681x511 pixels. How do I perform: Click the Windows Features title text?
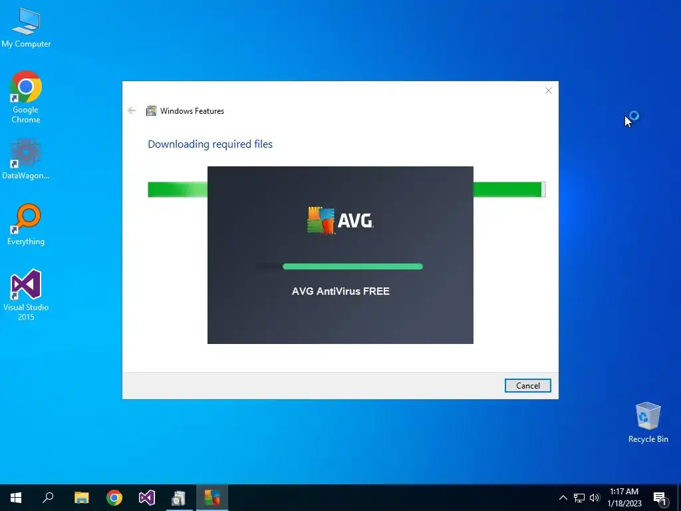[x=192, y=111]
